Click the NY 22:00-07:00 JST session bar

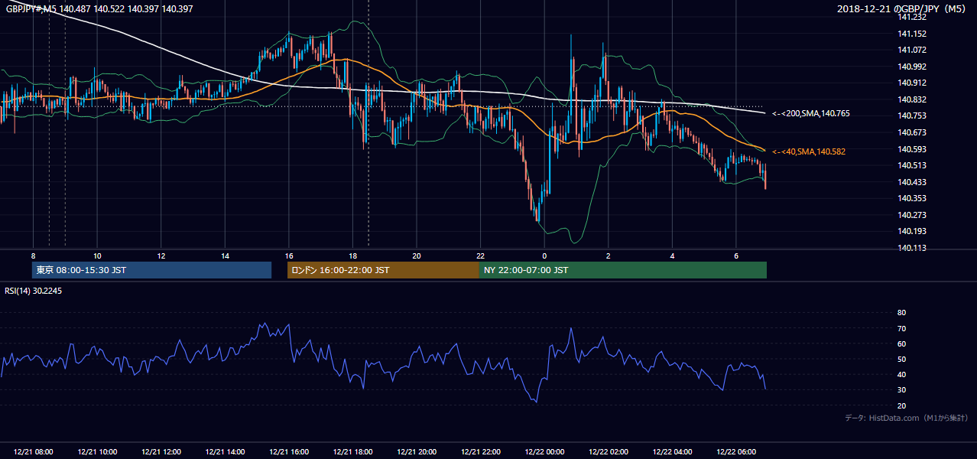pos(623,270)
